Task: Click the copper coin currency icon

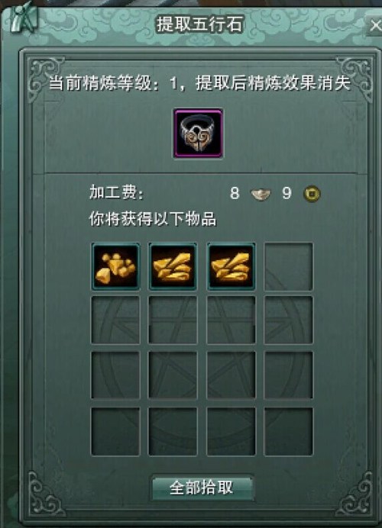Action: 312,194
